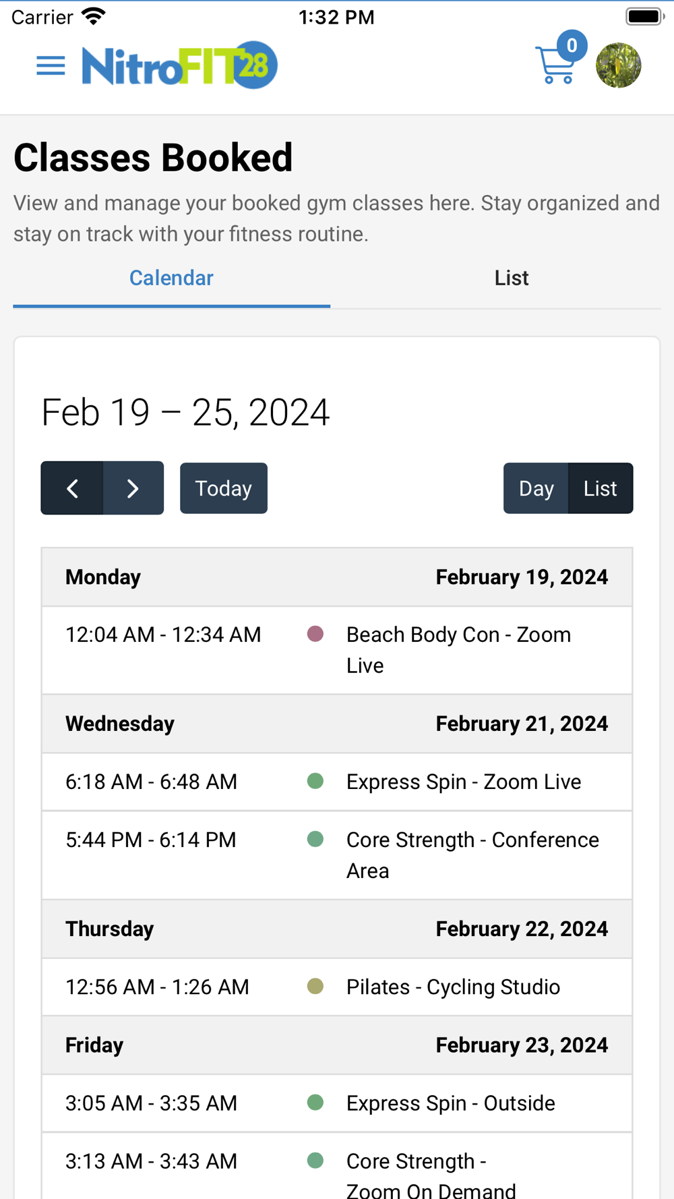This screenshot has width=674, height=1199.
Task: Click the cart item count badge
Action: click(x=572, y=46)
